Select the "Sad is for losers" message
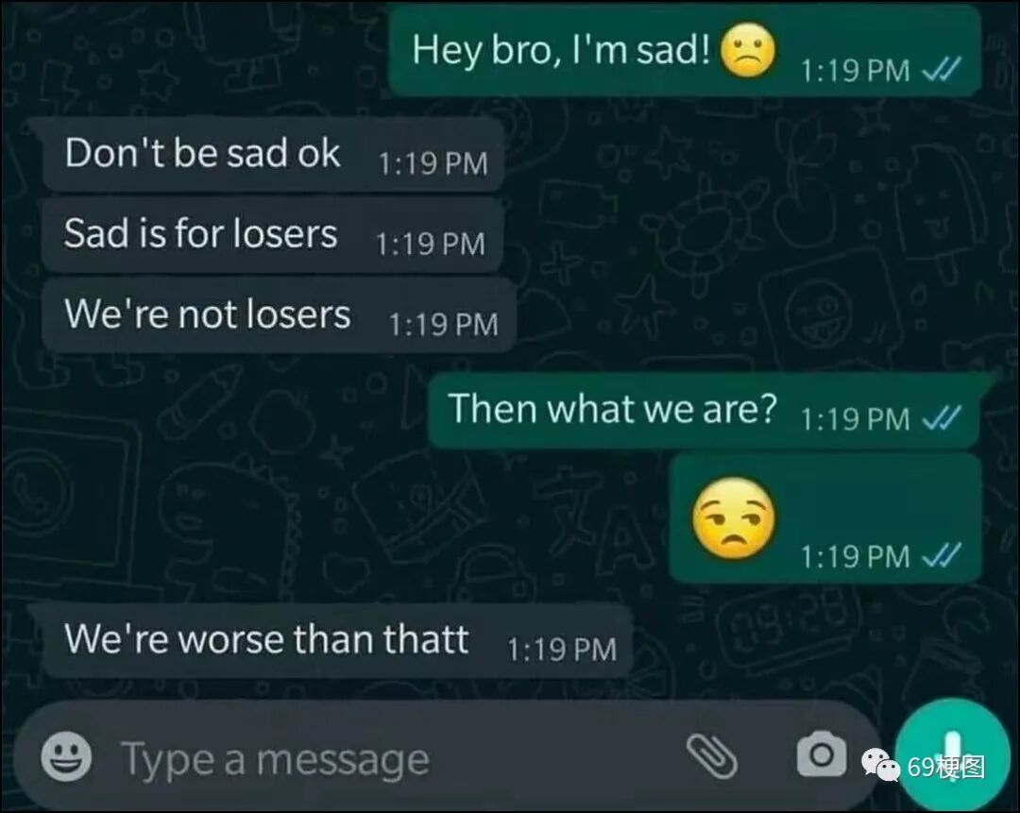This screenshot has height=813, width=1020. tap(272, 235)
